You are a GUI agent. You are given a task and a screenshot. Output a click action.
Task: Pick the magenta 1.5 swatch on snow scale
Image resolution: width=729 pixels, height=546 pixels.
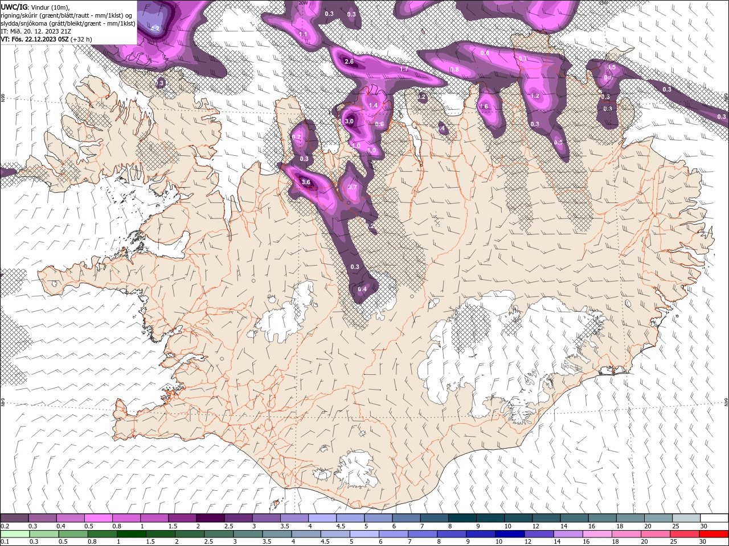click(x=182, y=518)
